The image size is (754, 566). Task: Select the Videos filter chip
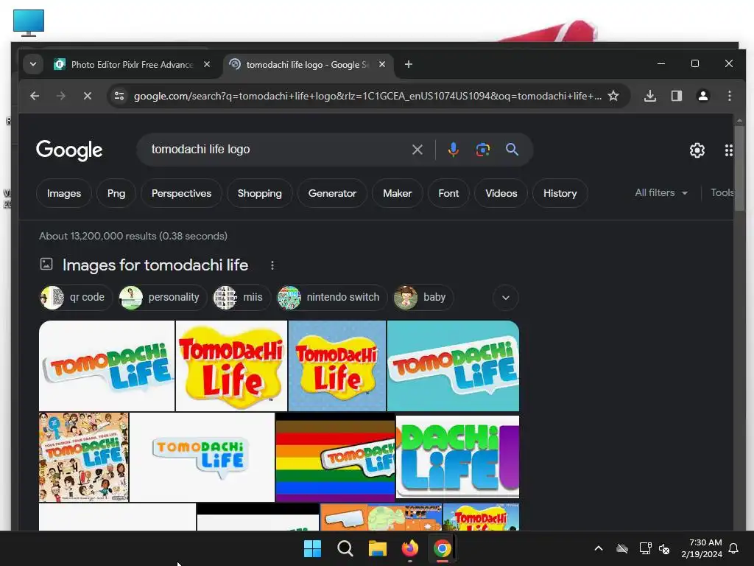pos(501,193)
